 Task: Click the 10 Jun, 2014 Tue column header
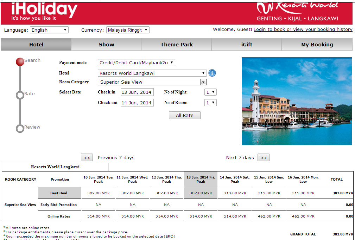point(99,179)
